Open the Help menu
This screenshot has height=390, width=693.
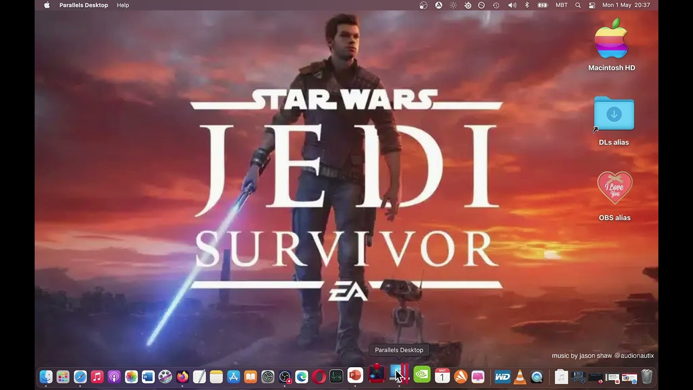click(123, 5)
